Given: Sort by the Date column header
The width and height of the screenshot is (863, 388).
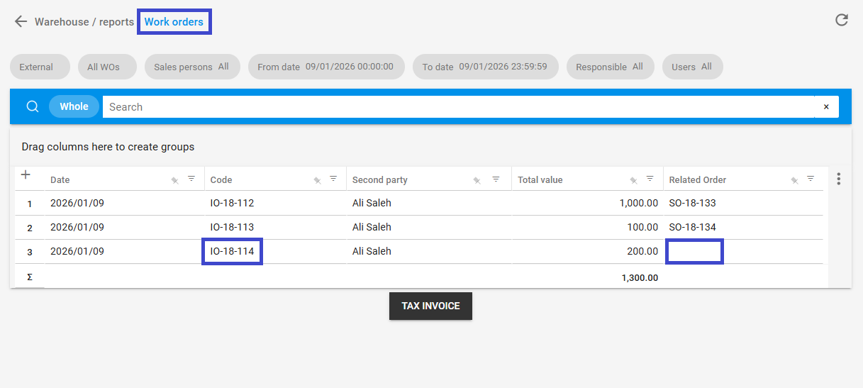Looking at the screenshot, I should coord(60,180).
